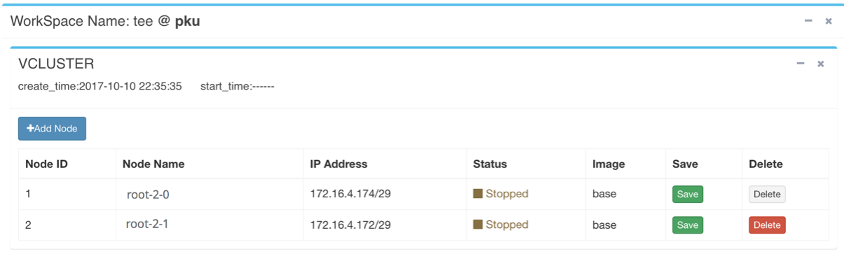Click the Stopped status icon of root-2-1

point(478,225)
